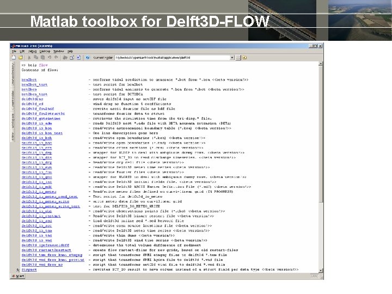
Task: Click the vertical scrollbar thumb
Action: tap(321, 134)
